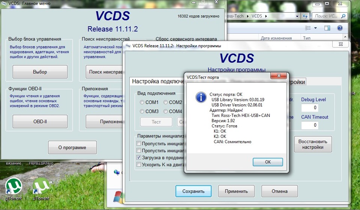Click the Тест port button
Screen dimensions: 360x210
[156, 122]
